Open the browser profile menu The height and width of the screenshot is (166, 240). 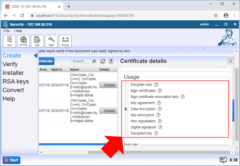click(226, 15)
